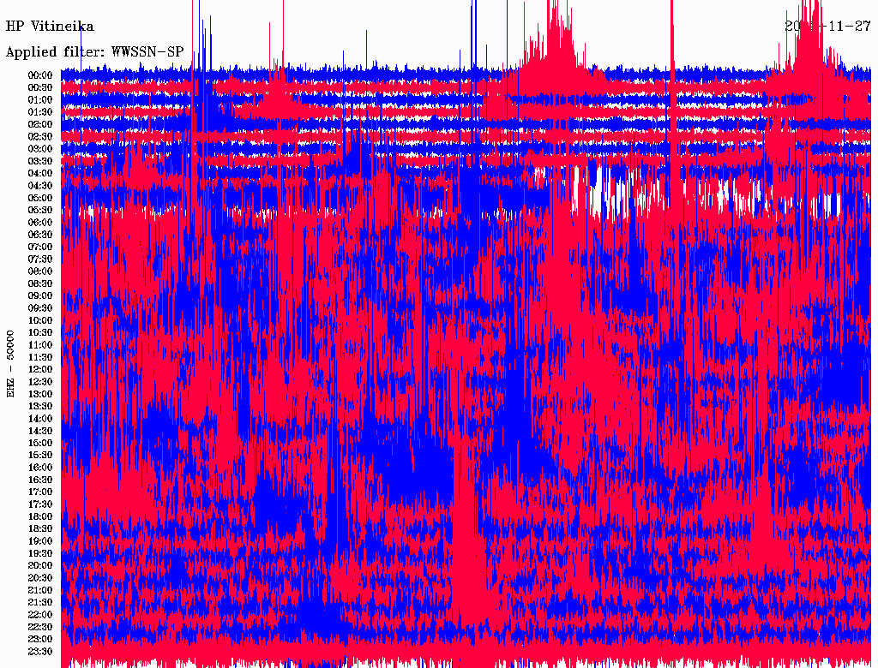878x668 pixels.
Task: Select the 12:00 time label
Action: (40, 369)
